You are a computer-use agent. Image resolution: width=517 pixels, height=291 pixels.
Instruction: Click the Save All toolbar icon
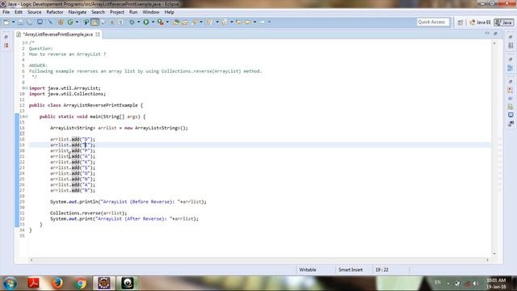click(30, 22)
